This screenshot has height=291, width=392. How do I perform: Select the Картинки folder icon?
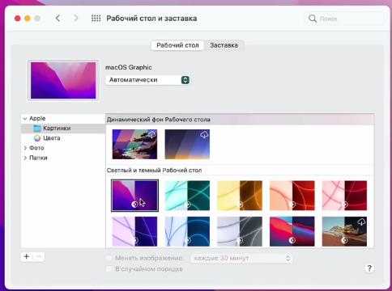point(37,129)
